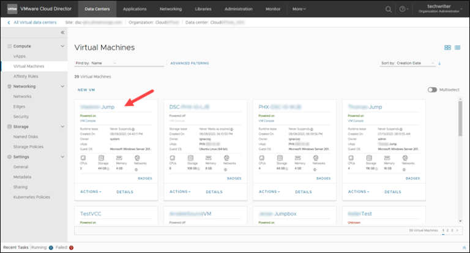Viewport: 470px width, 253px height.
Task: Collapse the Networking sidebar section
Action: point(62,86)
